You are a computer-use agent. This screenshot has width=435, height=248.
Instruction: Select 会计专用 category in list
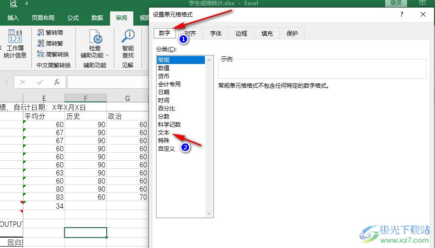point(181,84)
